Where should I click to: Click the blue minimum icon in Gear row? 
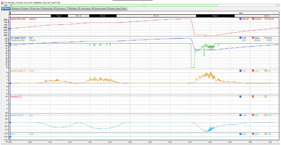coord(240,134)
